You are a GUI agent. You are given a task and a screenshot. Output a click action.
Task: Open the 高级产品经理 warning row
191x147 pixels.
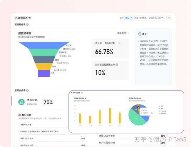point(44,125)
